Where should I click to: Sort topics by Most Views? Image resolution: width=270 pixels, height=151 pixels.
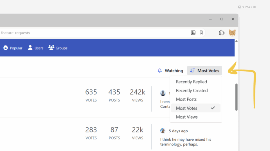pos(196,117)
